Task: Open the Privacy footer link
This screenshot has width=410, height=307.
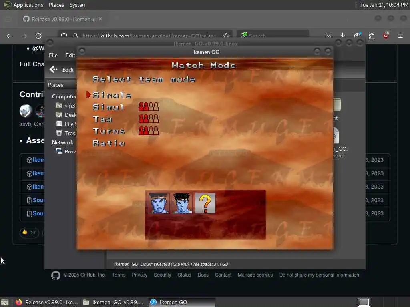Action: 139,275
